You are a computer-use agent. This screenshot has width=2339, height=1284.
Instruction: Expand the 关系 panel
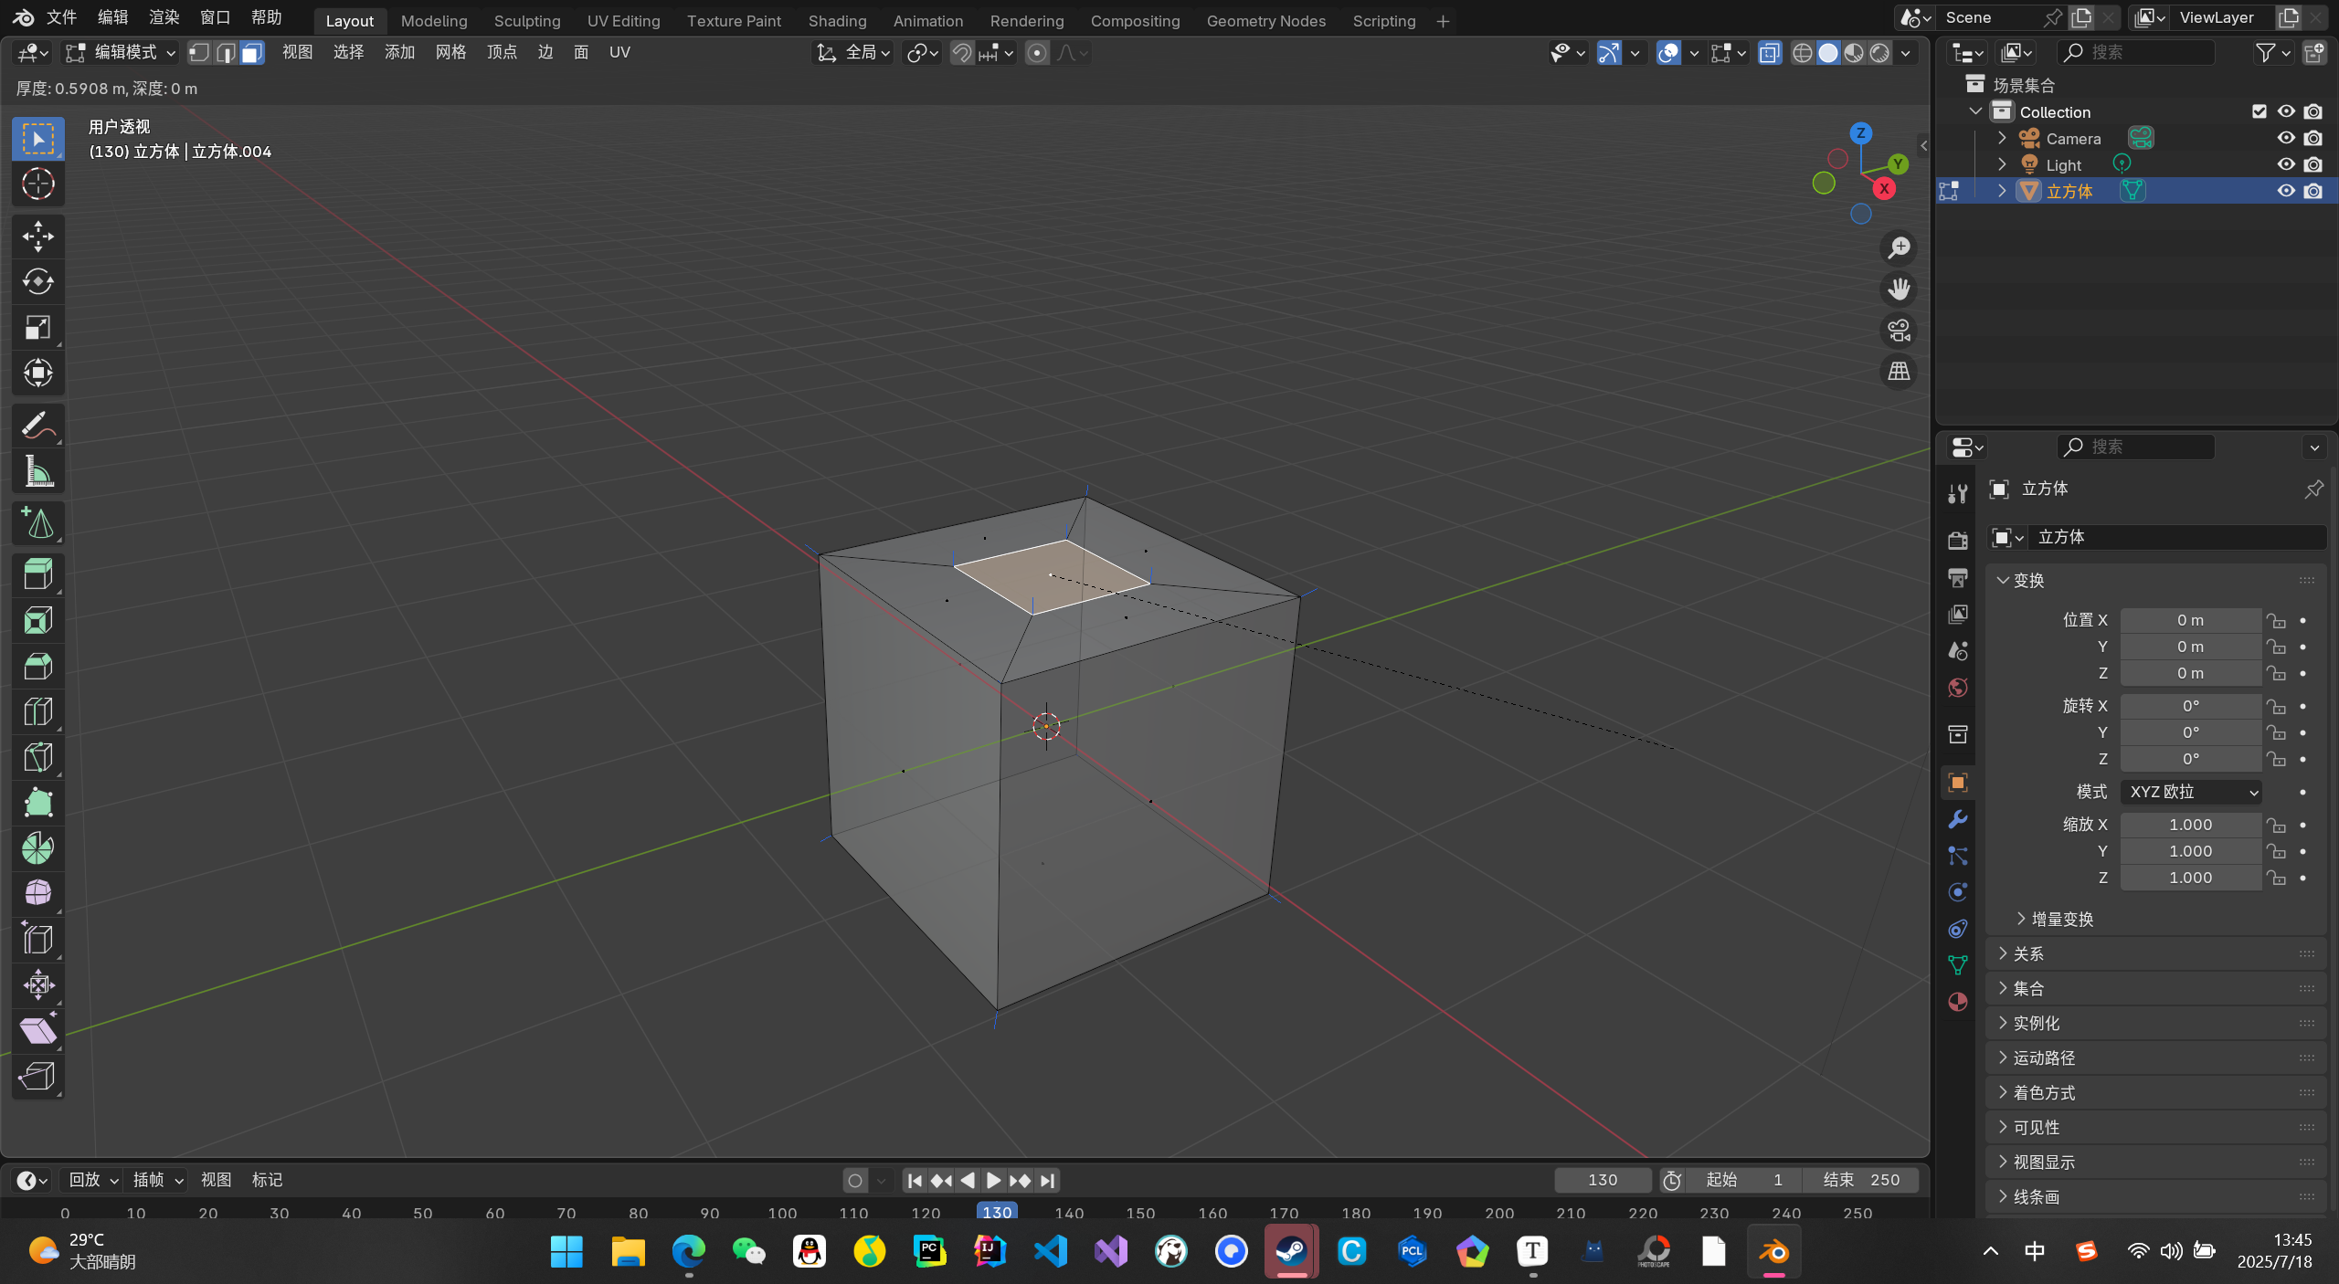coord(2028,953)
